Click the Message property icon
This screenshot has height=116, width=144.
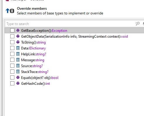pos(18,60)
